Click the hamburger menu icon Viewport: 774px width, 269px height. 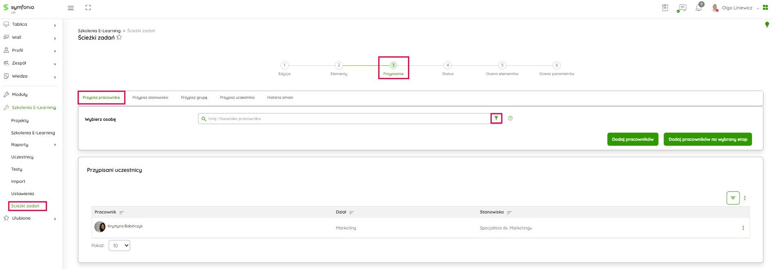[x=71, y=8]
